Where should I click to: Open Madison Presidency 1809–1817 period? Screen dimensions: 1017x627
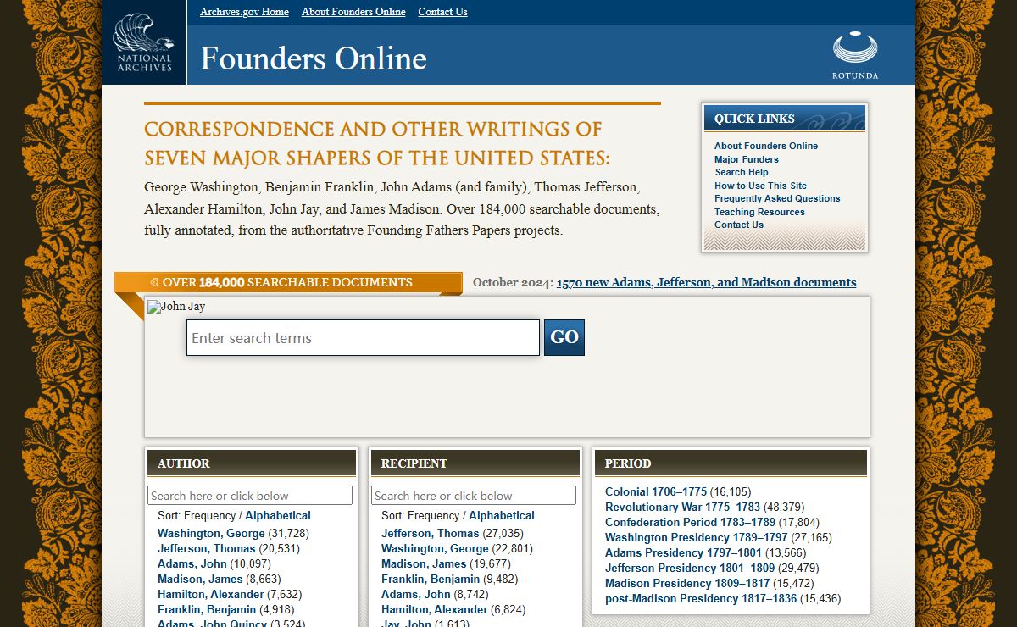point(687,583)
